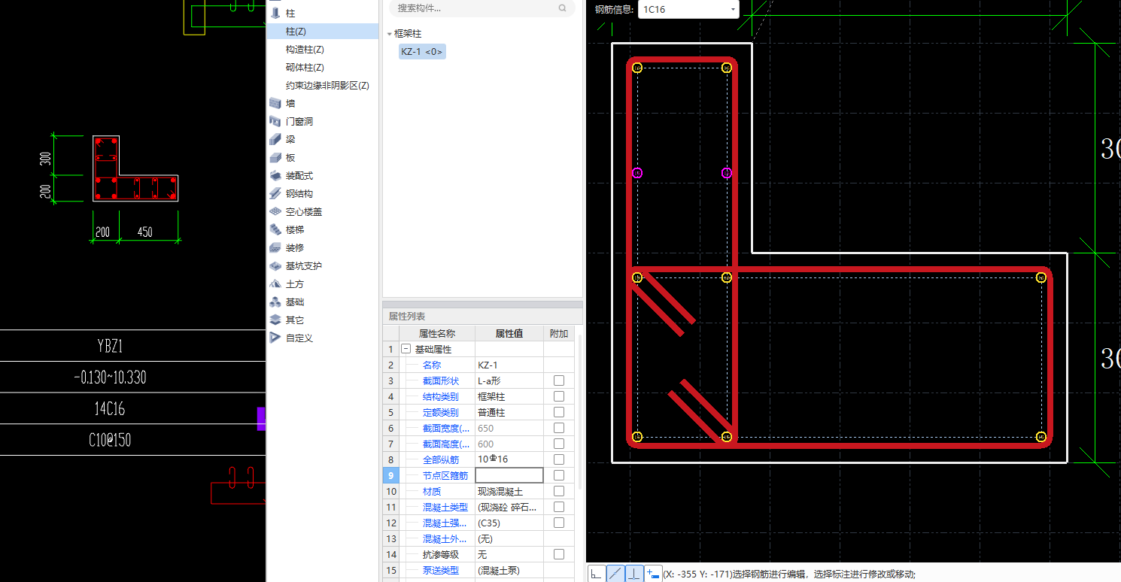
Task: Click the 混凝土类型 property link
Action: pyautogui.click(x=445, y=507)
